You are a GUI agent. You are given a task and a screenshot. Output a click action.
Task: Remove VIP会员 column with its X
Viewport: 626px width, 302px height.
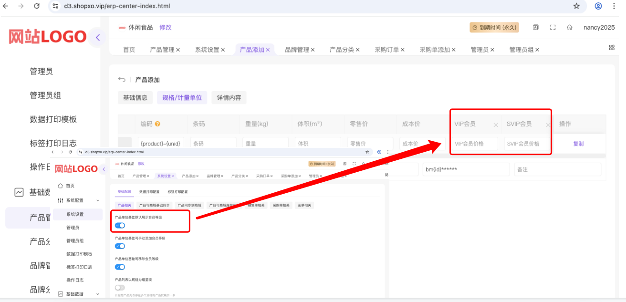[496, 125]
